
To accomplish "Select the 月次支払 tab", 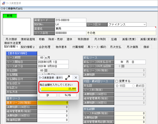I will (x=116, y=47).
